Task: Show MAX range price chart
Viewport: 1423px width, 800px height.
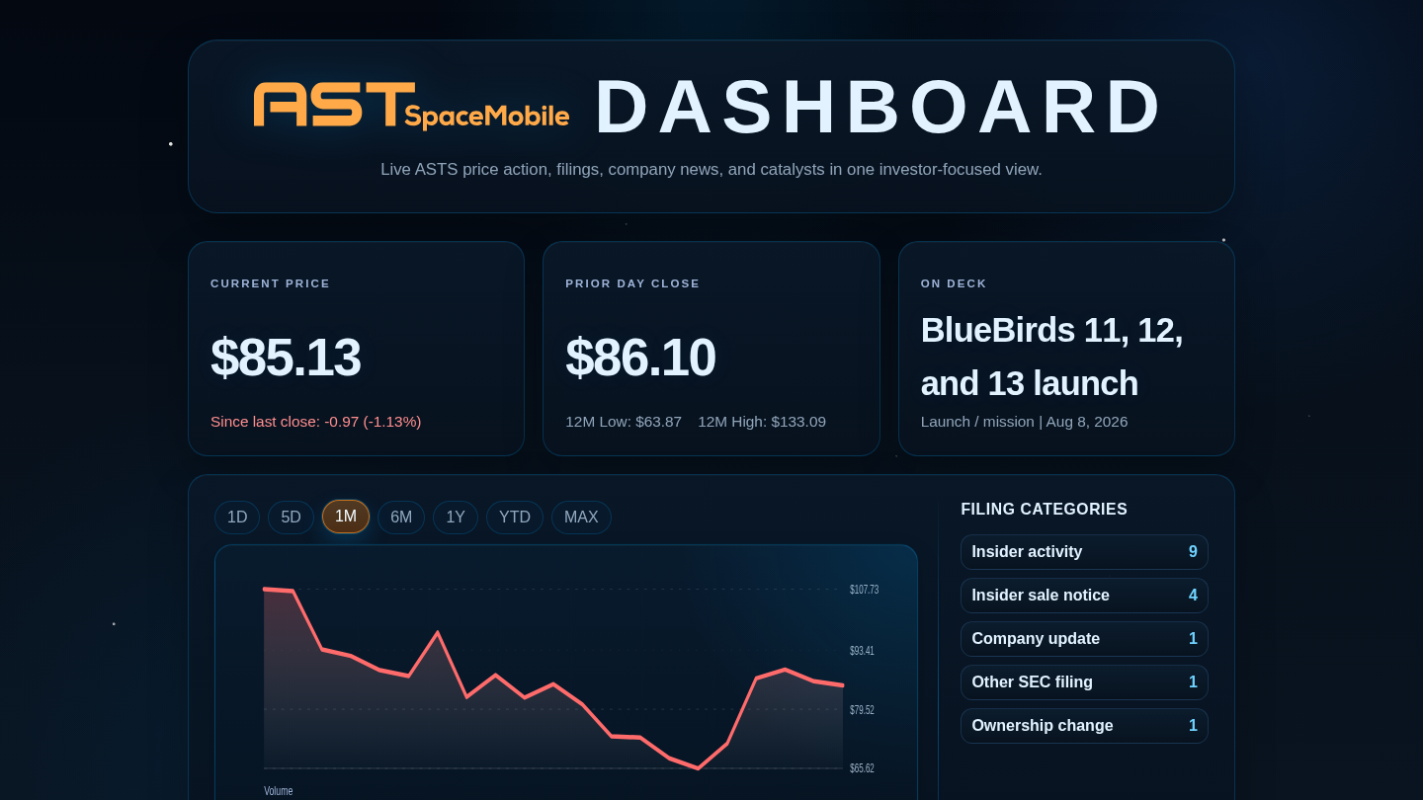Action: (581, 518)
